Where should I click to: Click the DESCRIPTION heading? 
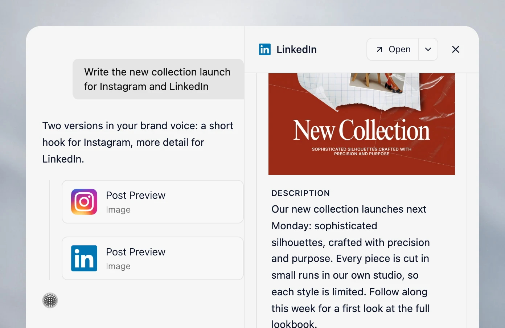301,193
